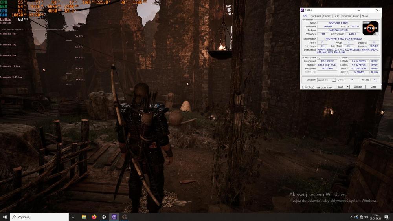Screen dimensions: 393x221
Task: Show hidden system tray icons
Action: [351, 217]
